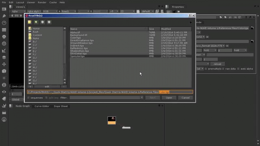Viewport: 260px width, 146px height.
Task: Select Specular.tga in the file list
Action: [x=77, y=56]
